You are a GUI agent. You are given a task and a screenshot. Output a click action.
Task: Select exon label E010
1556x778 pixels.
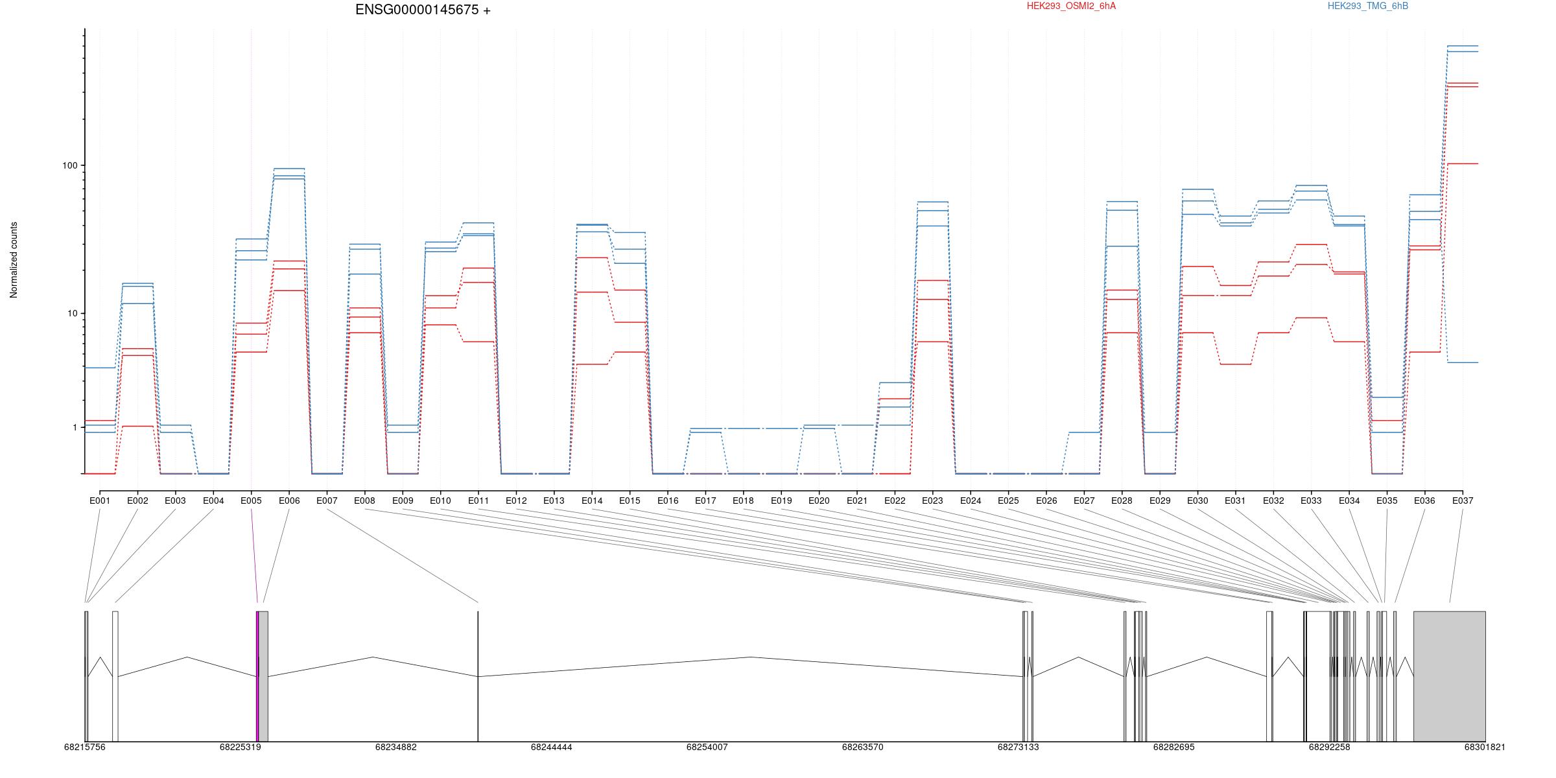[x=440, y=501]
